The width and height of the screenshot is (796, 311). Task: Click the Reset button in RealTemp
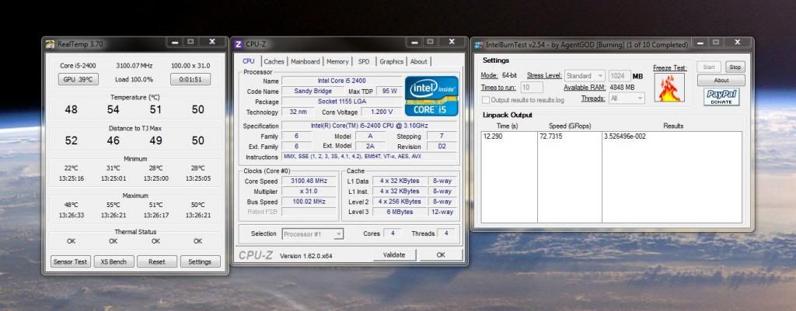tap(157, 262)
